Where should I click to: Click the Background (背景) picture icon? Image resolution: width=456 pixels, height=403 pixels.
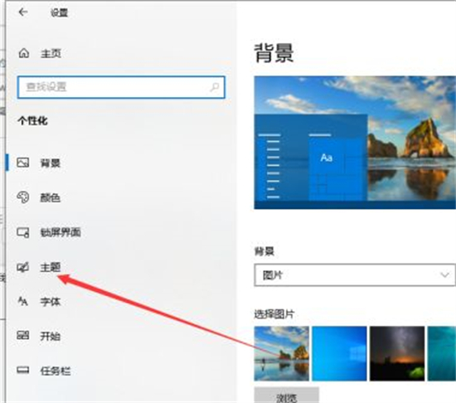[x=22, y=163]
